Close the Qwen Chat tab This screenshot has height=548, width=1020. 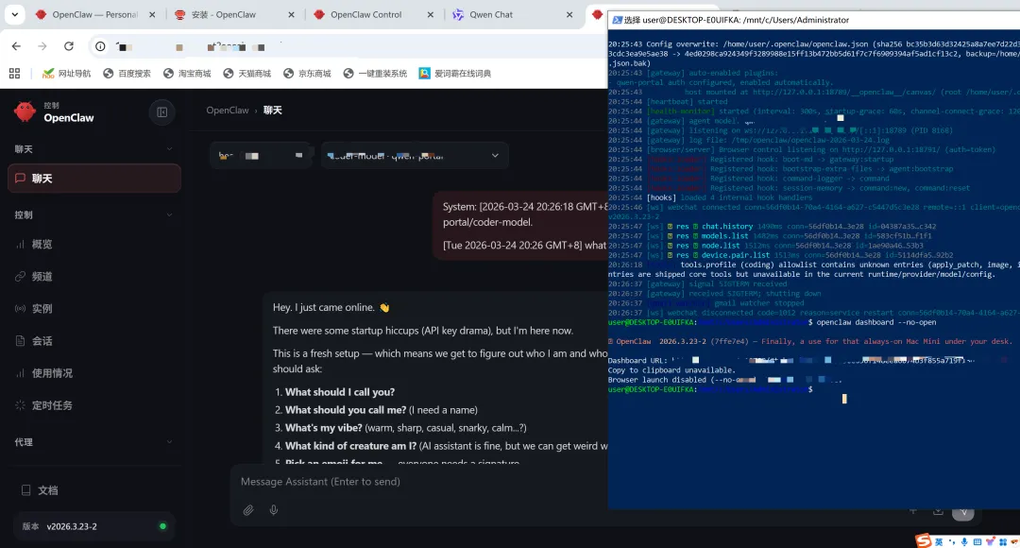pyautogui.click(x=569, y=14)
